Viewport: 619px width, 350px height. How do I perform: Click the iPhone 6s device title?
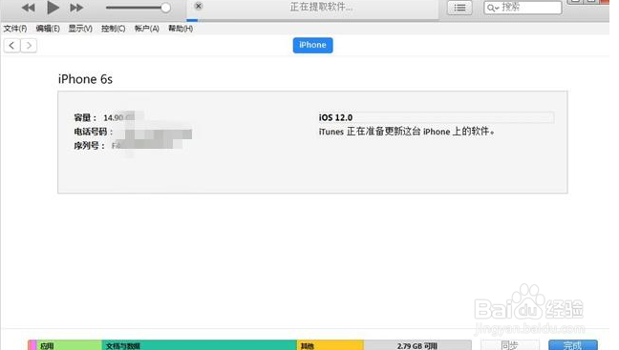(85, 79)
